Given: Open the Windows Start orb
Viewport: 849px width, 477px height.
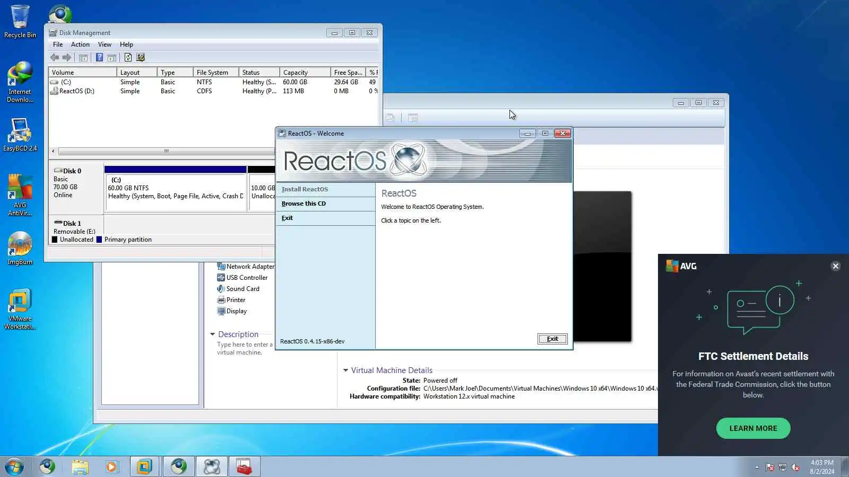Looking at the screenshot, I should coord(14,466).
